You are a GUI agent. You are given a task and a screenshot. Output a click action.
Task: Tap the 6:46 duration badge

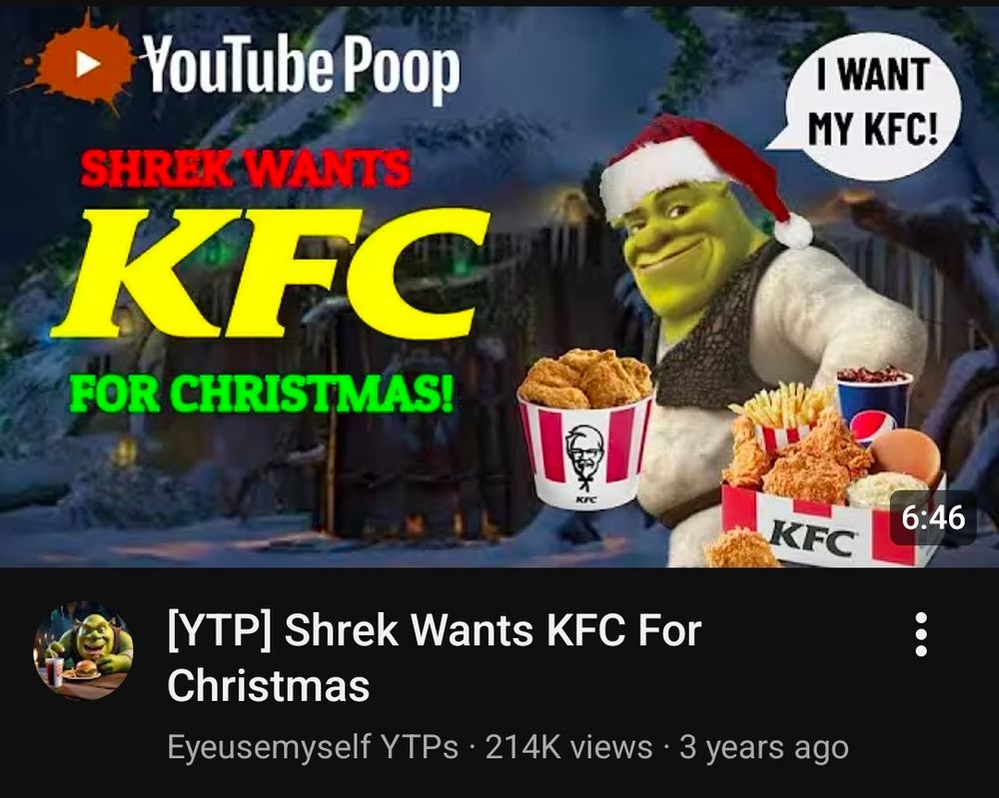point(933,517)
